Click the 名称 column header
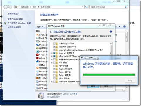The height and width of the screenshot is (106, 141). 38,31
